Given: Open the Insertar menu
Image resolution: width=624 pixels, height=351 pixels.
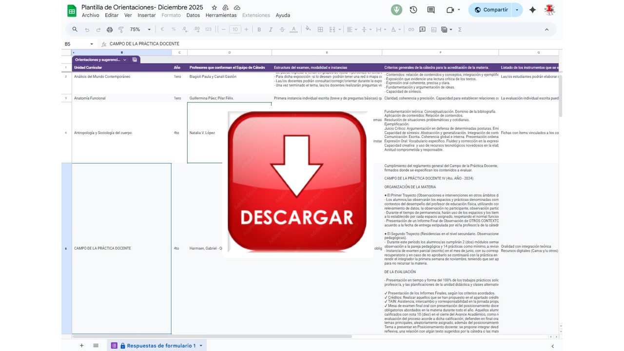Looking at the screenshot, I should pyautogui.click(x=146, y=15).
